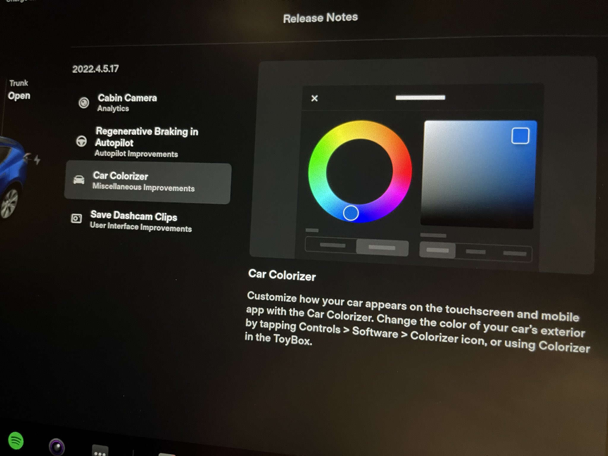The width and height of the screenshot is (608, 456).
Task: Tap the charging lightning bolt icon
Action: tap(37, 160)
